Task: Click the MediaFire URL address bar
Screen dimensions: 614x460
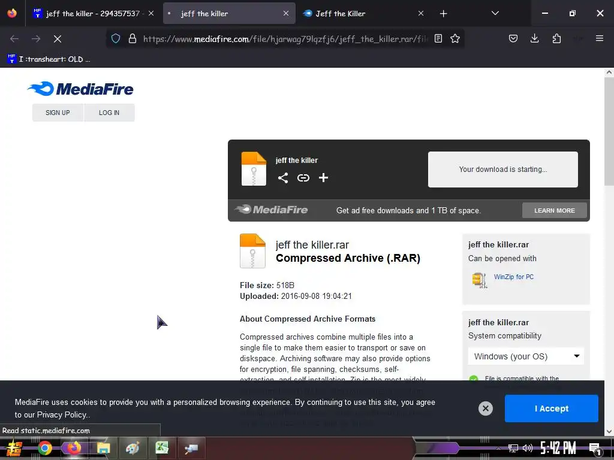Action: [x=285, y=39]
